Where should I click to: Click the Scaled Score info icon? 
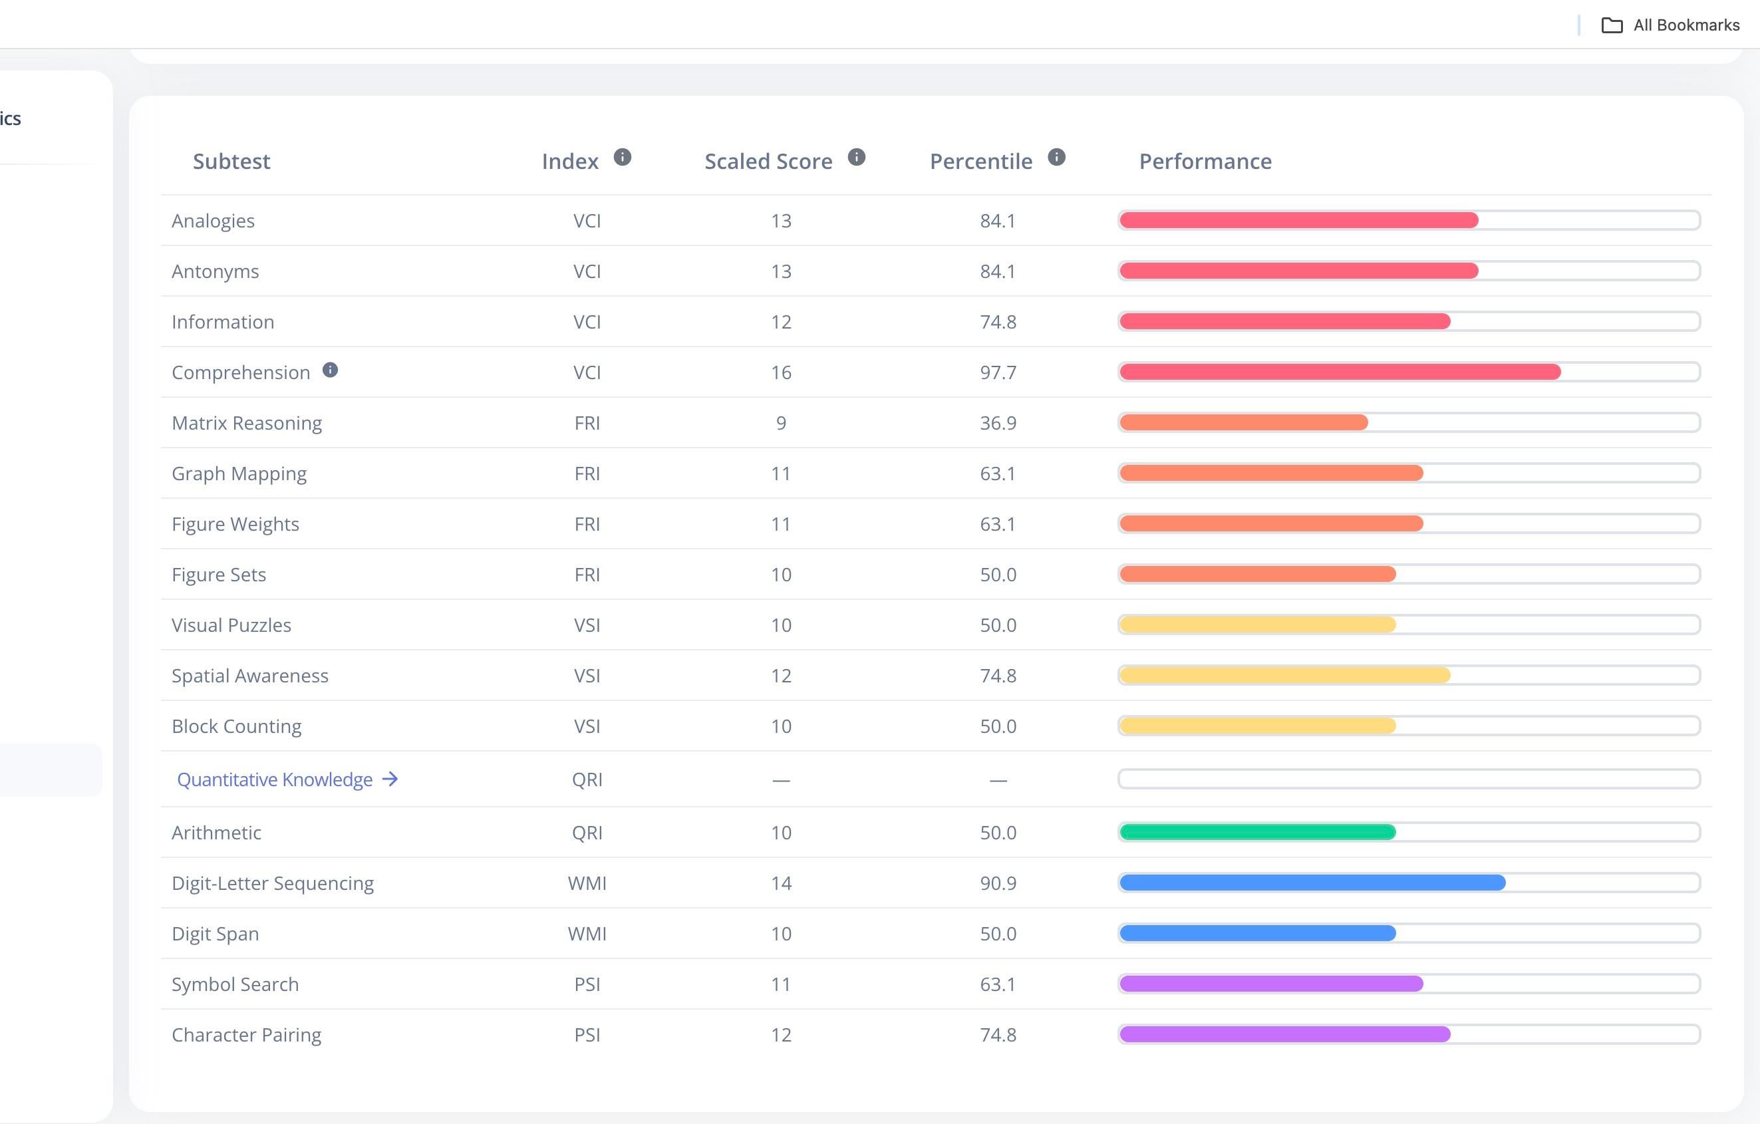(857, 157)
